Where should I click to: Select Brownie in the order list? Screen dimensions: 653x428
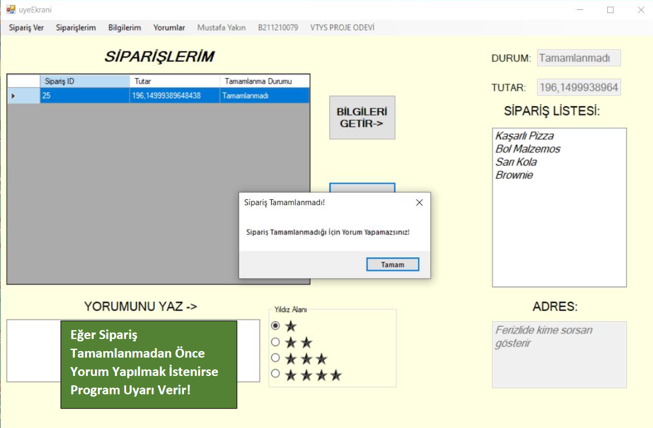[x=514, y=175]
